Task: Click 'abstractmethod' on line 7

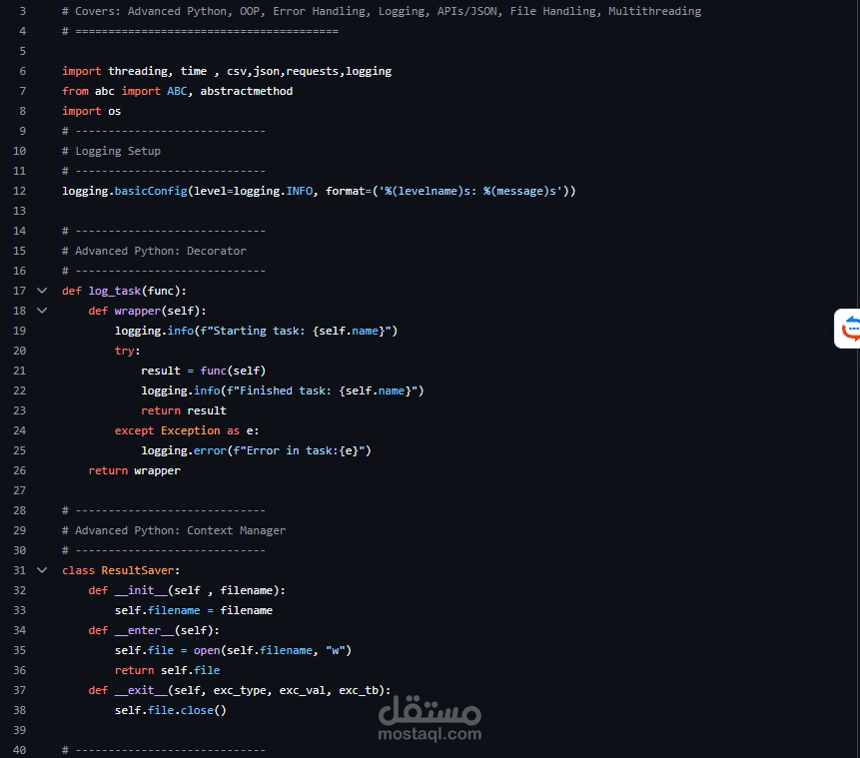Action: [247, 91]
